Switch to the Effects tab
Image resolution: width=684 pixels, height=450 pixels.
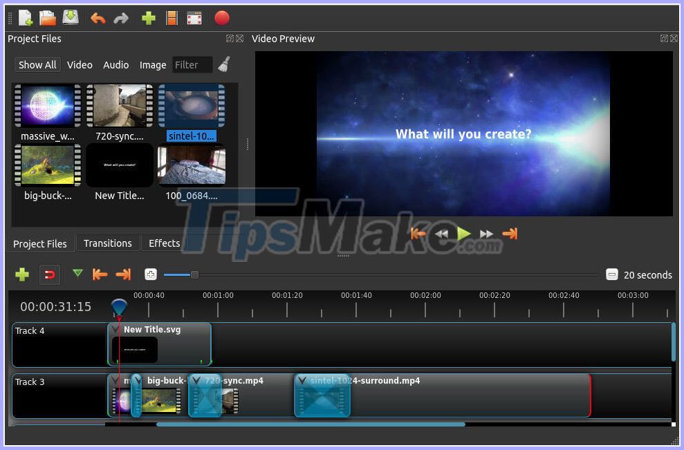click(x=164, y=243)
